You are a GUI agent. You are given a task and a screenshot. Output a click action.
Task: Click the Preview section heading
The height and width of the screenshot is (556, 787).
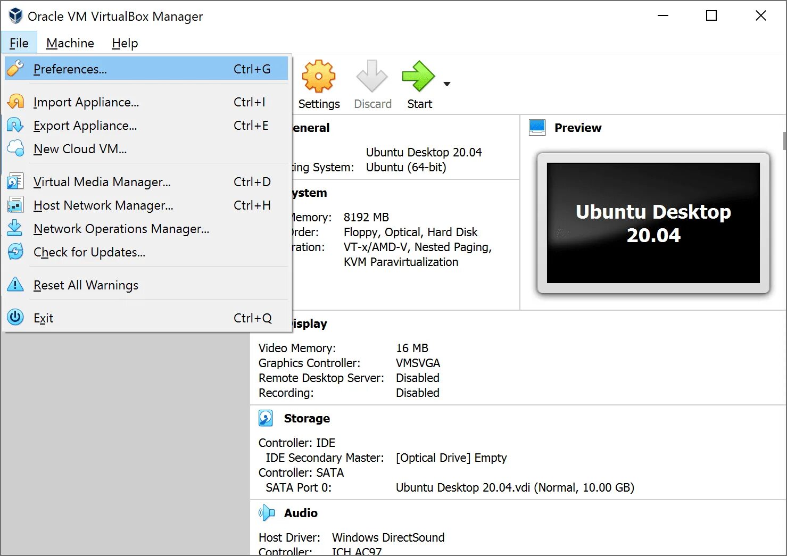coord(578,128)
